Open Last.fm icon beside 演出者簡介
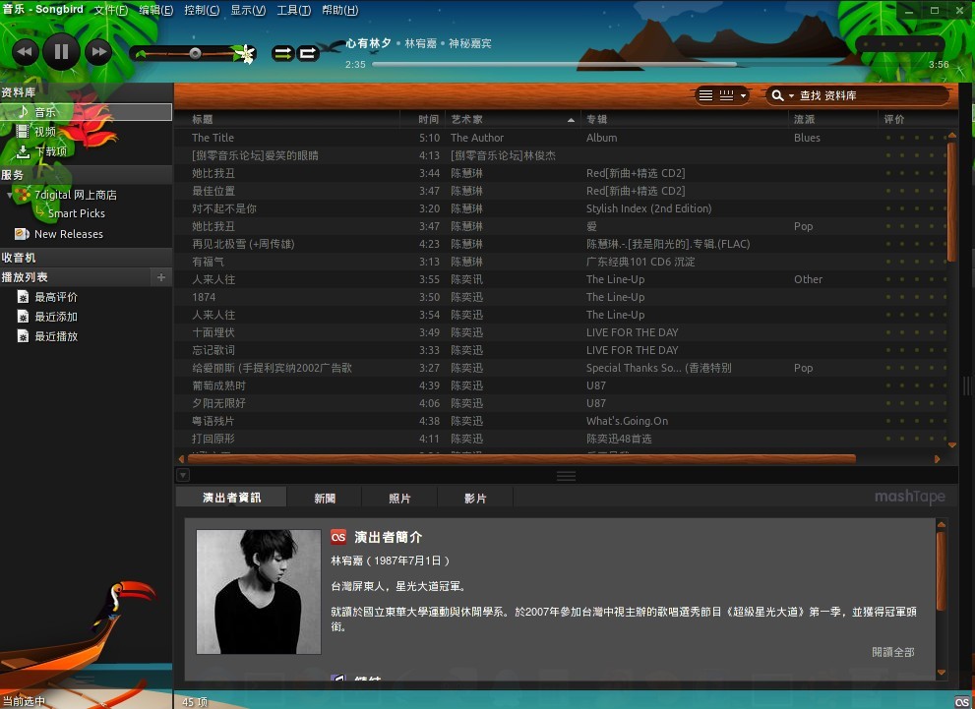The image size is (975, 709). [x=338, y=537]
